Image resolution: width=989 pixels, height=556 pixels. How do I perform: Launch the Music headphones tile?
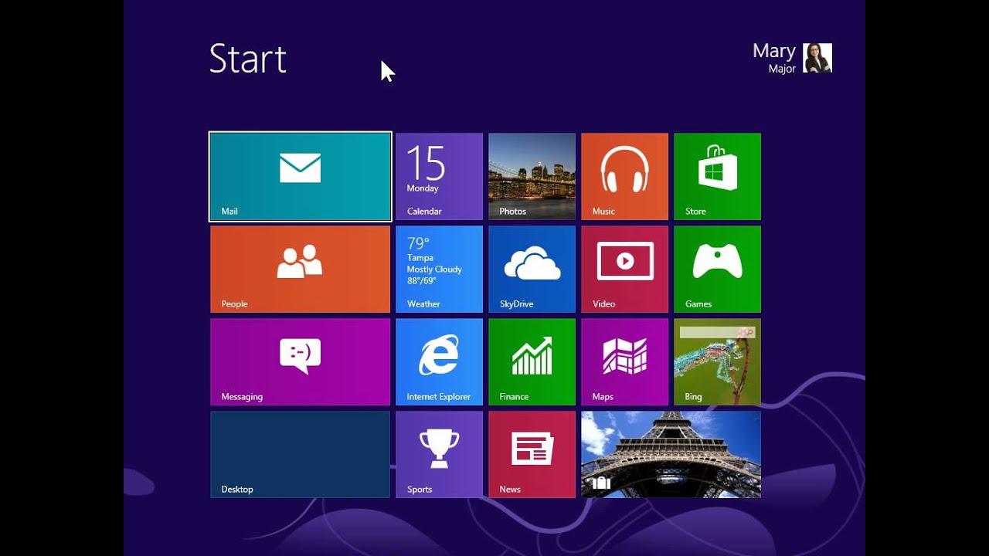click(x=624, y=176)
